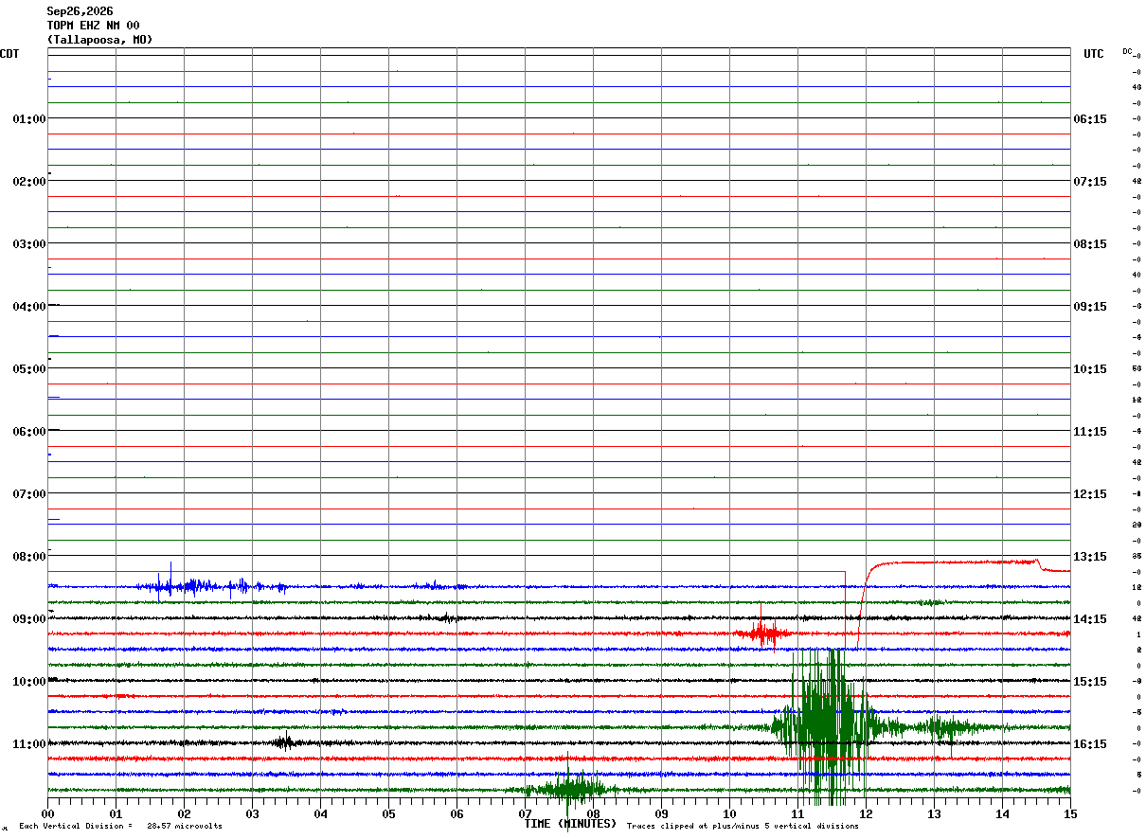Click the TIME (MINUTES) axis title
The image size is (1146, 839).
pyautogui.click(x=570, y=824)
